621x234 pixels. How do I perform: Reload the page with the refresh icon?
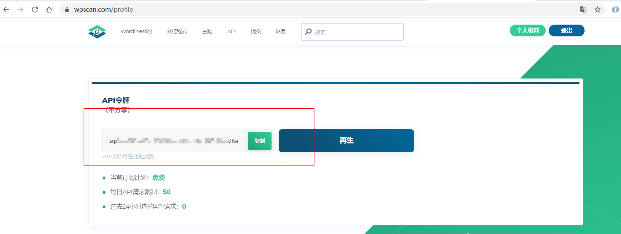[x=35, y=10]
